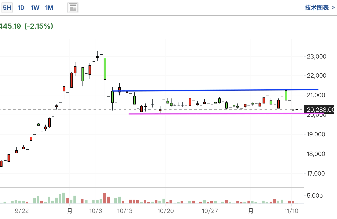The width and height of the screenshot is (337, 219).
Task: Switch to the 1W timeframe
Action: tap(35, 8)
